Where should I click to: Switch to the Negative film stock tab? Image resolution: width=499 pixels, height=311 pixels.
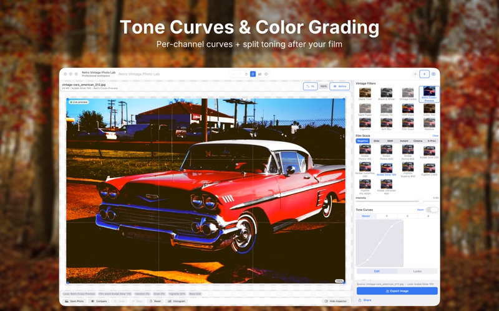[362, 141]
